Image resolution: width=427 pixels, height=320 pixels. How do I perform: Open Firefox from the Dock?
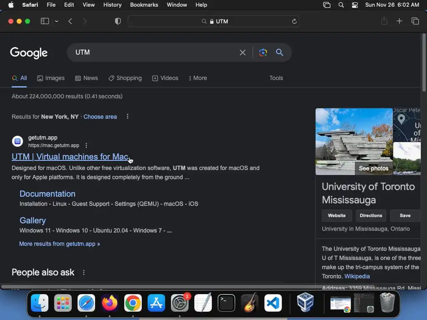[x=110, y=303]
